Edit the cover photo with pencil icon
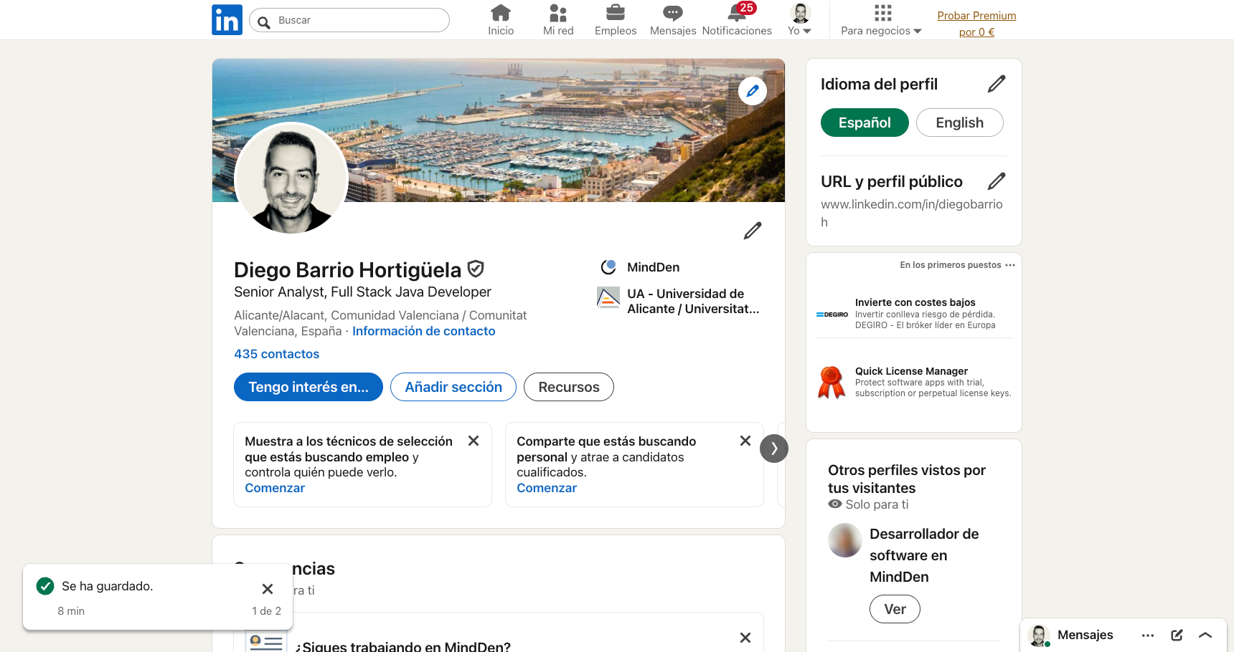The height and width of the screenshot is (652, 1234). tap(752, 90)
